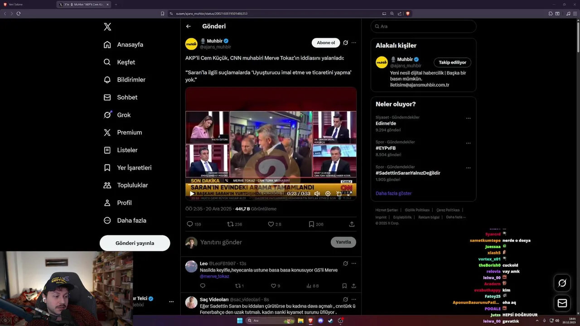Expand the Daha fazla sidebar menu
Screen dimensions: 580x326
coord(124,221)
